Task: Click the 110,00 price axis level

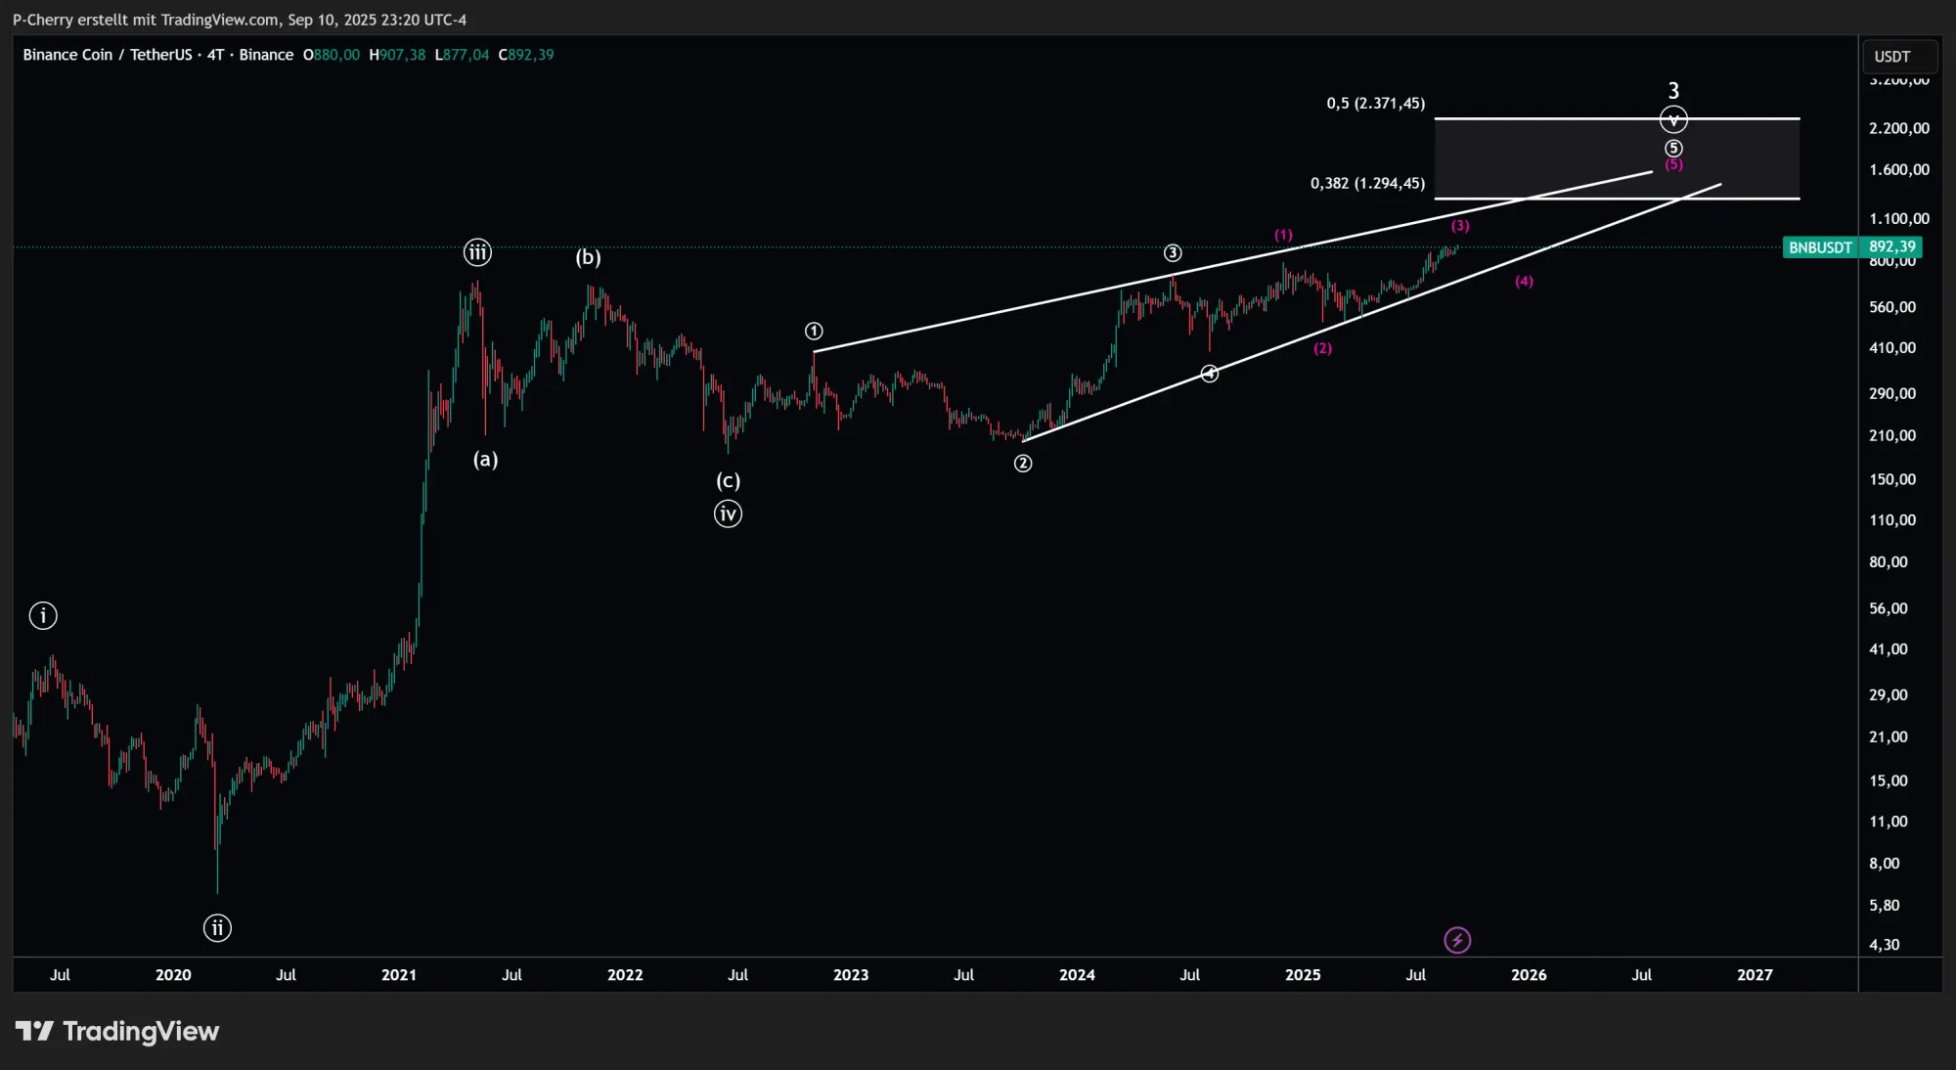Action: click(1892, 520)
